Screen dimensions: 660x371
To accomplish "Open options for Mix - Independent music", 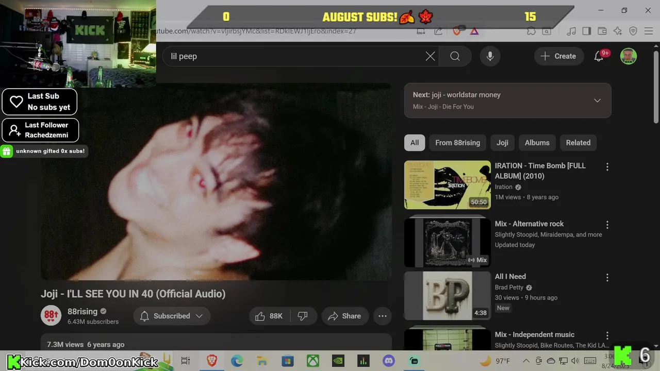I will pyautogui.click(x=607, y=335).
